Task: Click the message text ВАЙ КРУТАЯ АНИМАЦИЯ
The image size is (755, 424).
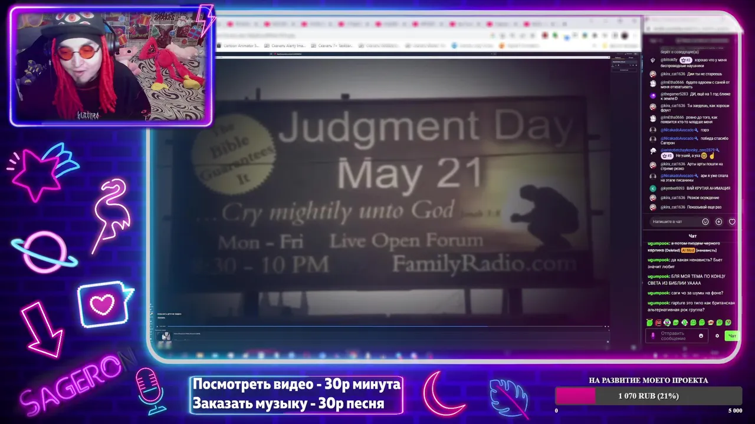Action: (708, 188)
